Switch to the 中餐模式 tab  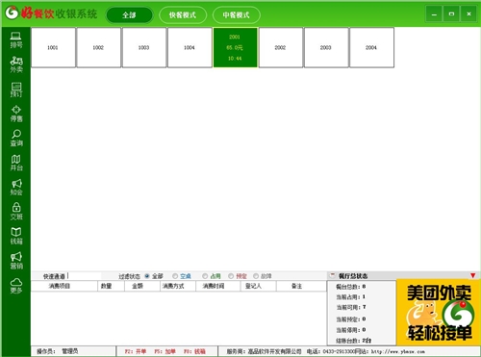click(237, 15)
